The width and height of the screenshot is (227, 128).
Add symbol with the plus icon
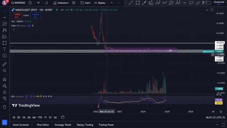pos(30,3)
